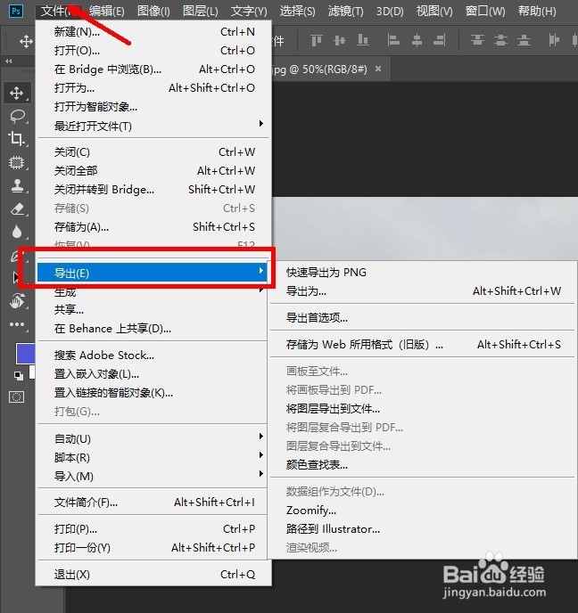Screen dimensions: 578x613
Task: Align horizontal centers in the options bar
Action: click(417, 40)
